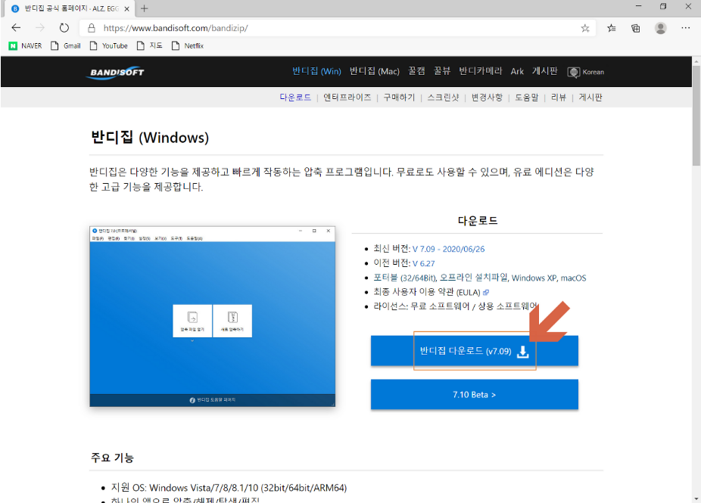Screen dimensions: 701x503
Task: Open the macOS download link
Action: tap(574, 278)
